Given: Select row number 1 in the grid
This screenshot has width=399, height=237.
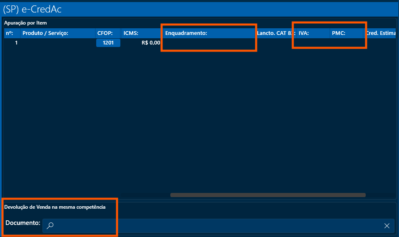Looking at the screenshot, I should tap(16, 43).
